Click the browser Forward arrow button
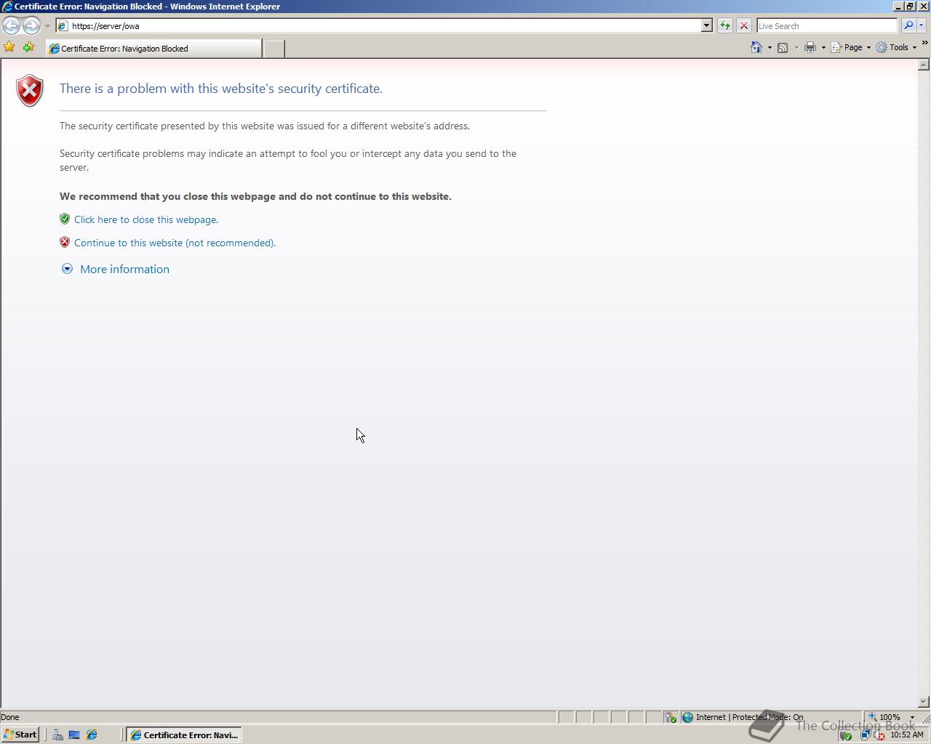The image size is (931, 744). click(31, 25)
